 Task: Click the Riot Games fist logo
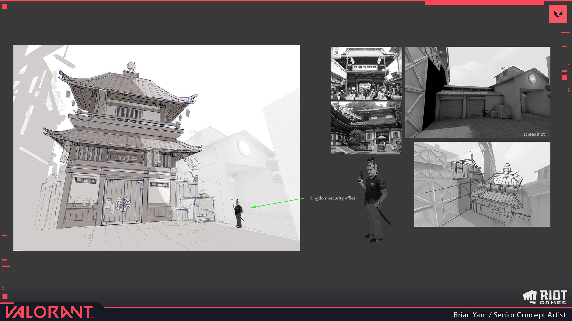[x=530, y=297]
